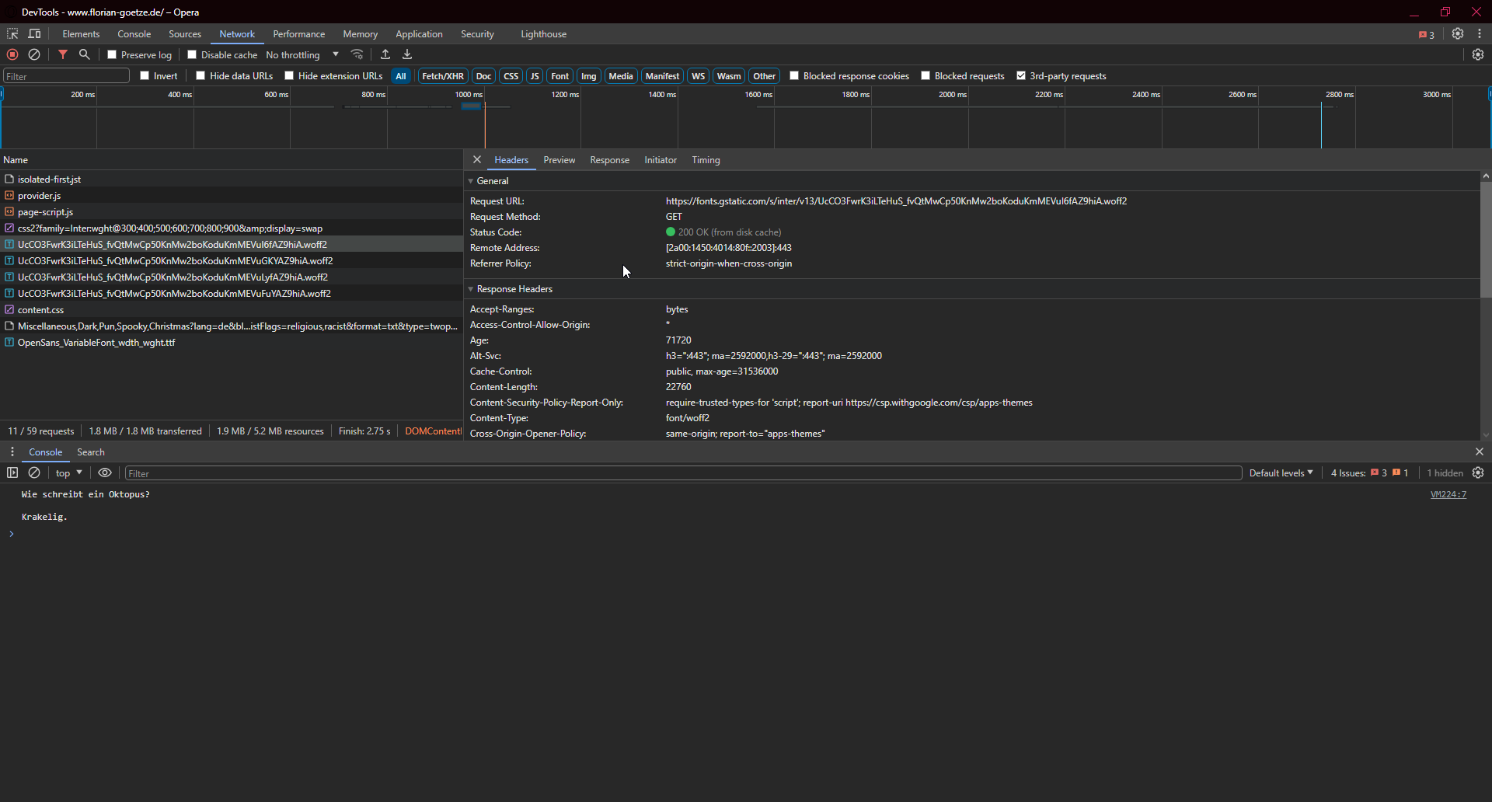Screen dimensions: 1492x802
Task: Filter requests by Fetch/XHR type
Action: (x=442, y=76)
